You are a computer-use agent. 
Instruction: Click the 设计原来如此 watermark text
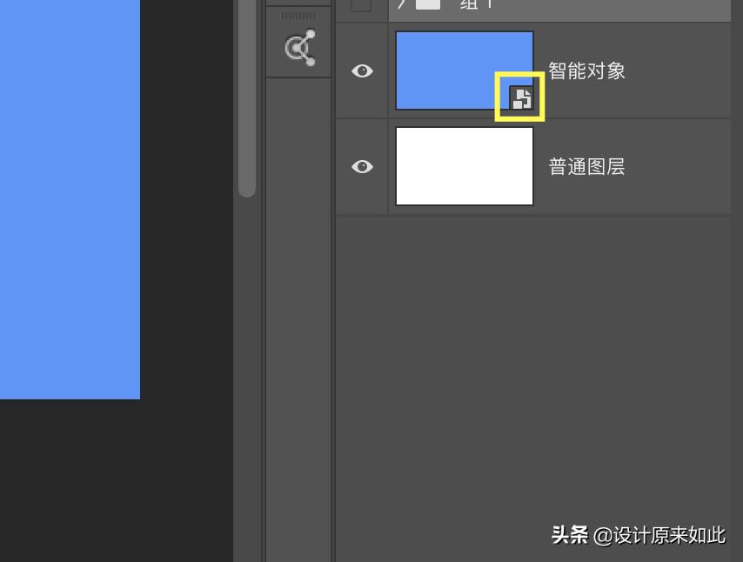659,536
